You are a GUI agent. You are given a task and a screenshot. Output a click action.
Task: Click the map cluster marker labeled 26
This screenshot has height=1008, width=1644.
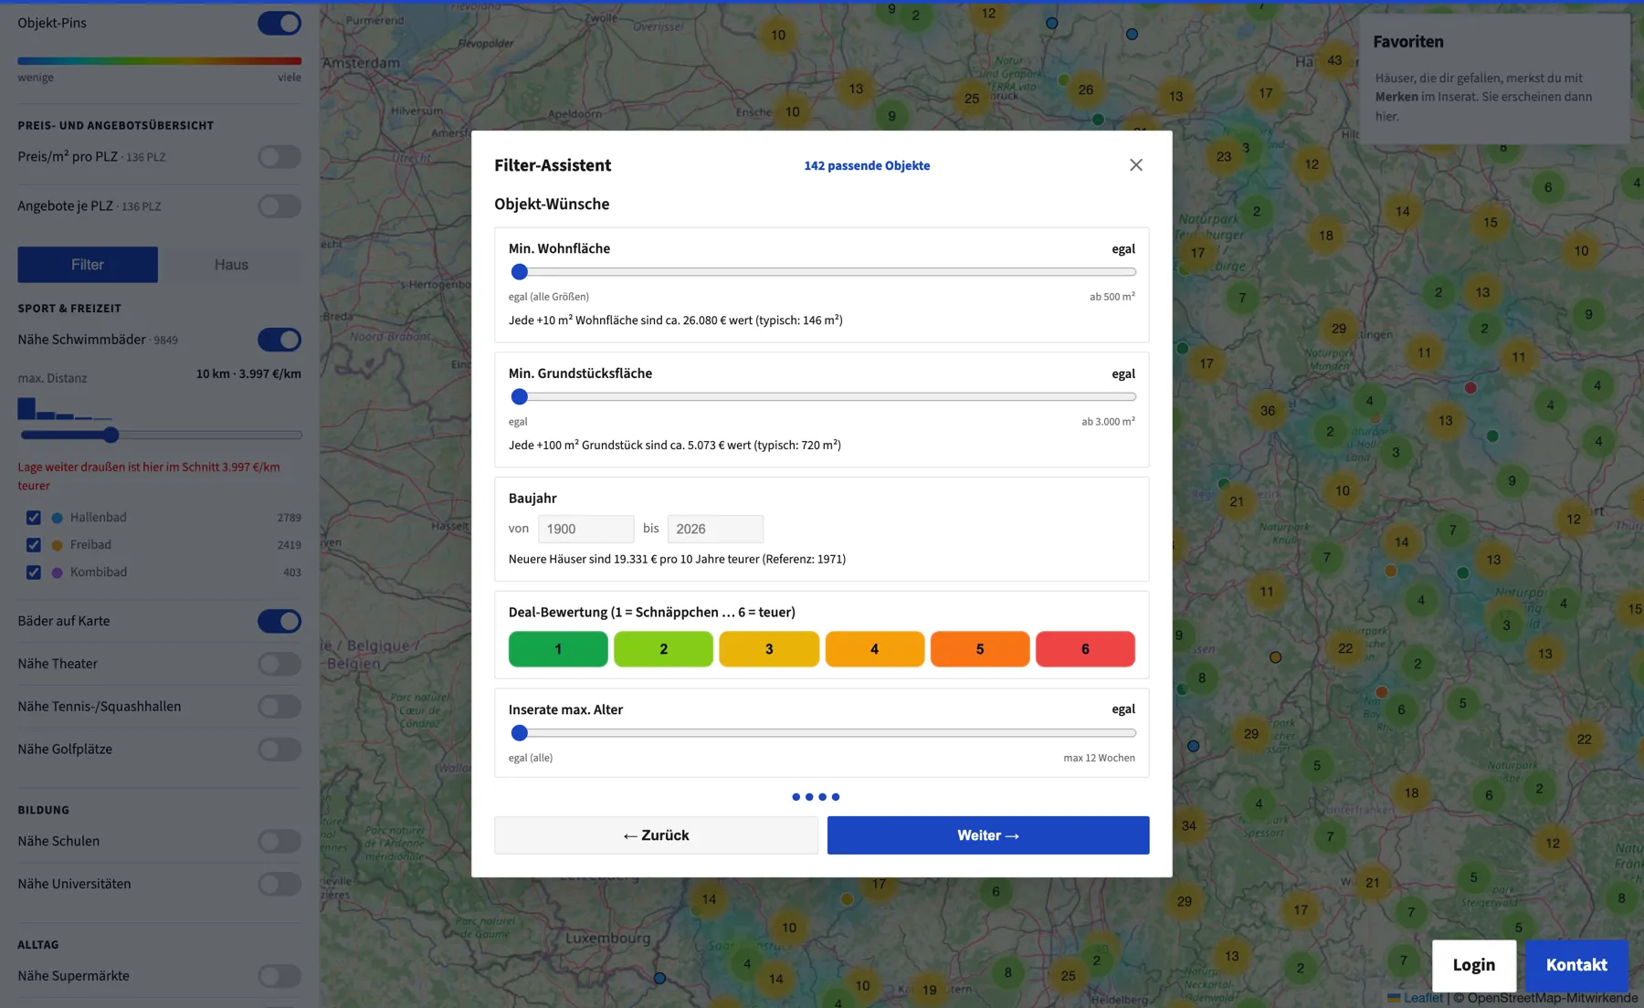point(1085,89)
